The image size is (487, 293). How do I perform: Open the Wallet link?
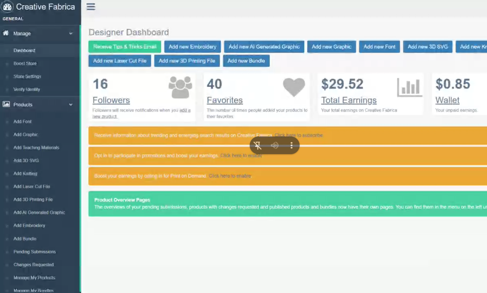(x=447, y=100)
